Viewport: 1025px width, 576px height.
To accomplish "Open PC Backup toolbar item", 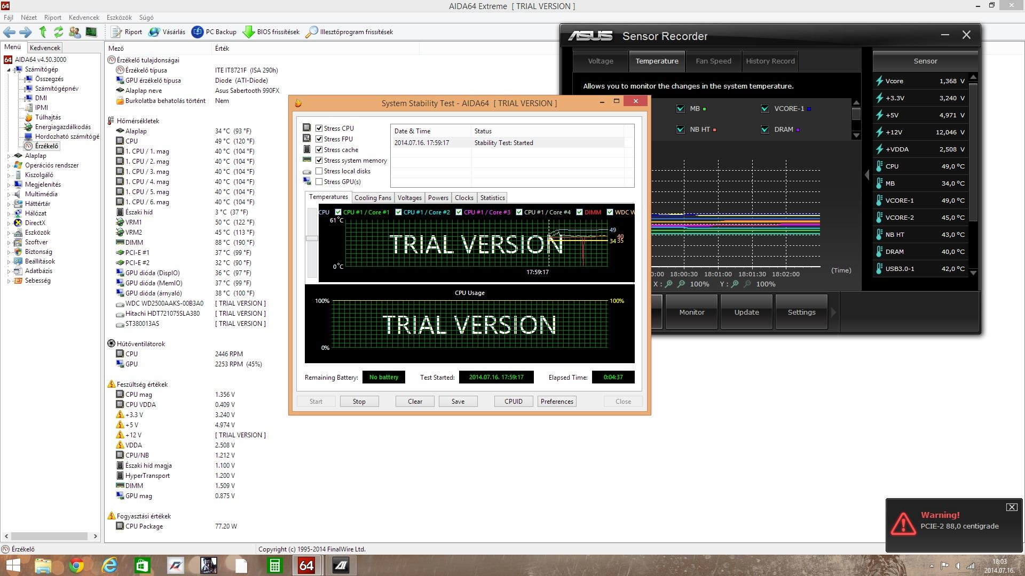I will pos(214,32).
